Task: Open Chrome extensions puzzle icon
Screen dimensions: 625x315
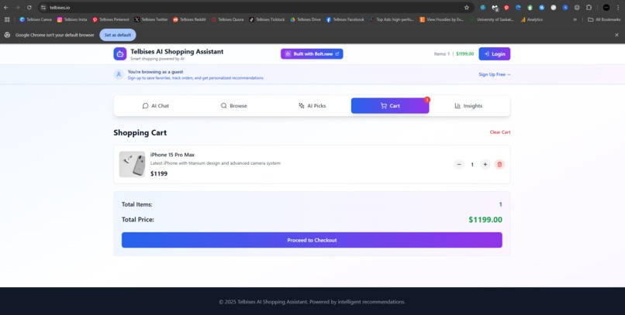Action: [589, 8]
